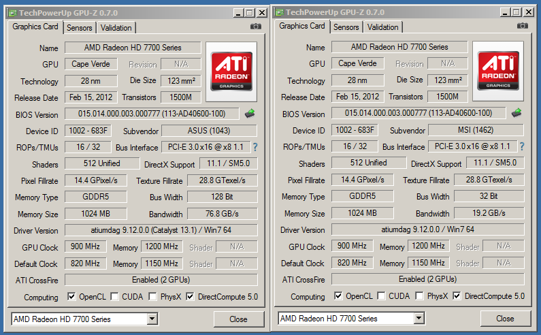Toggle PhysX checkbox in left window
Image resolution: width=541 pixels, height=335 pixels.
pos(153,296)
